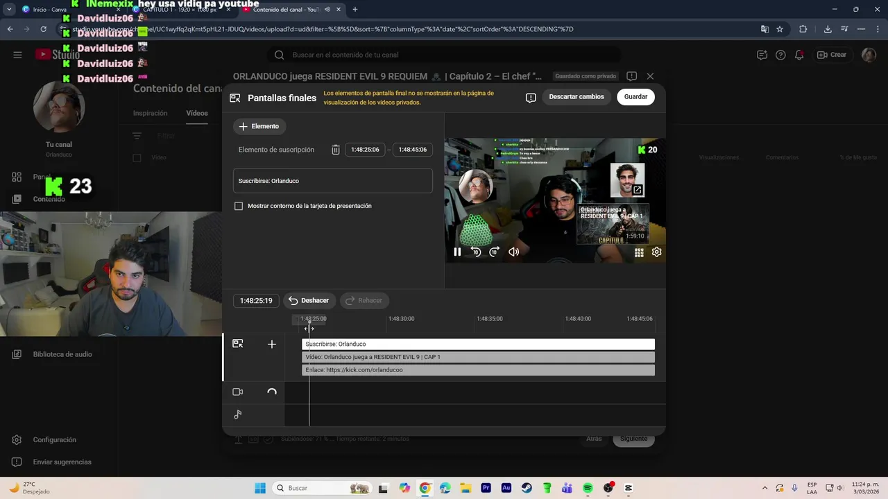The width and height of the screenshot is (888, 499).
Task: Open Adobe Audition from taskbar
Action: (506, 488)
